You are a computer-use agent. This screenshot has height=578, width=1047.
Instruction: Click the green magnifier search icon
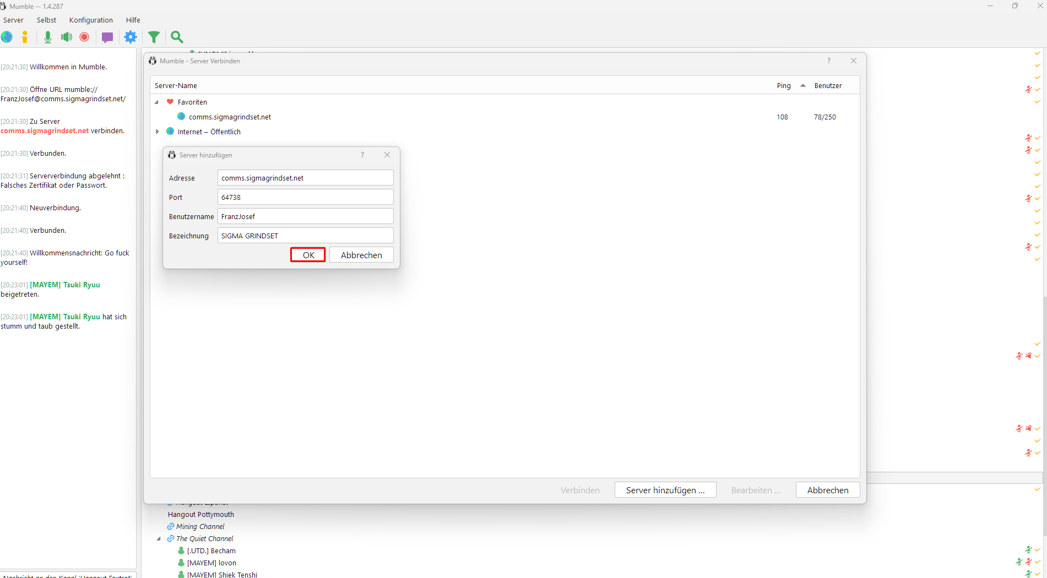click(x=177, y=37)
